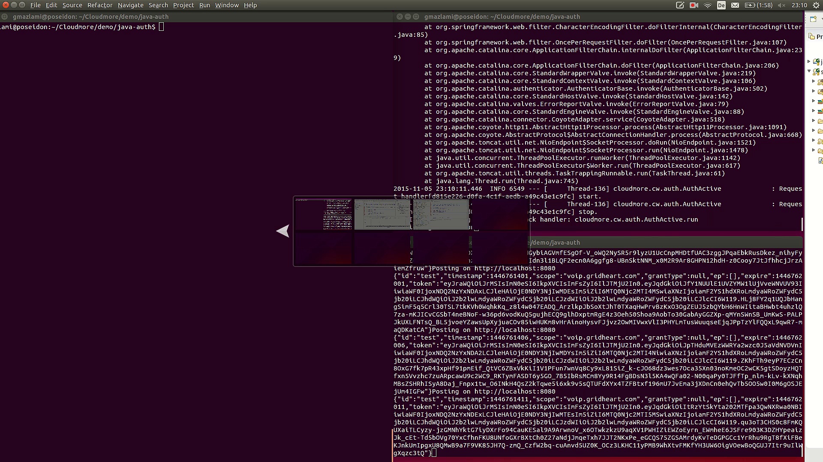Click the pencil note indicator in the tray
The height and width of the screenshot is (462, 823).
click(x=680, y=5)
